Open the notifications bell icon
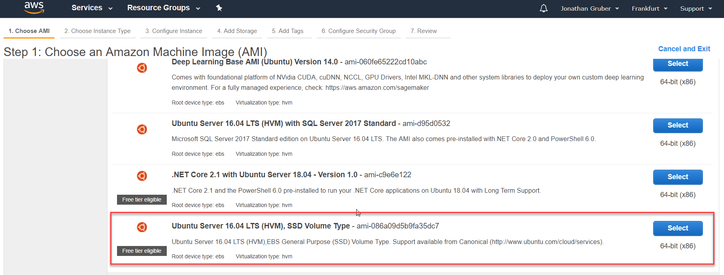The width and height of the screenshot is (724, 275). [544, 8]
